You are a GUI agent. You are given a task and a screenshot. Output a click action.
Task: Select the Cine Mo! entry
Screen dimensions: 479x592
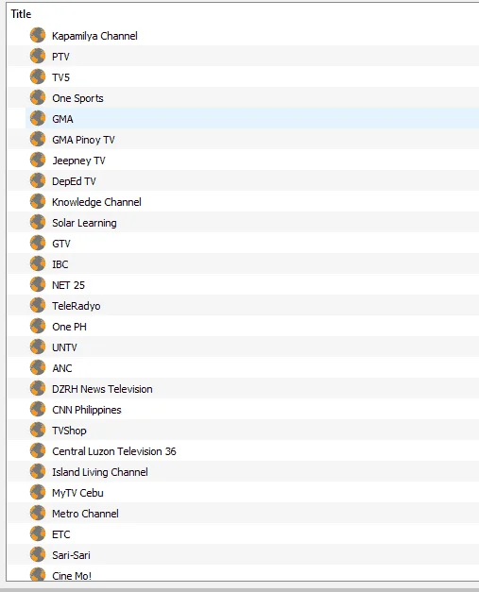72,576
